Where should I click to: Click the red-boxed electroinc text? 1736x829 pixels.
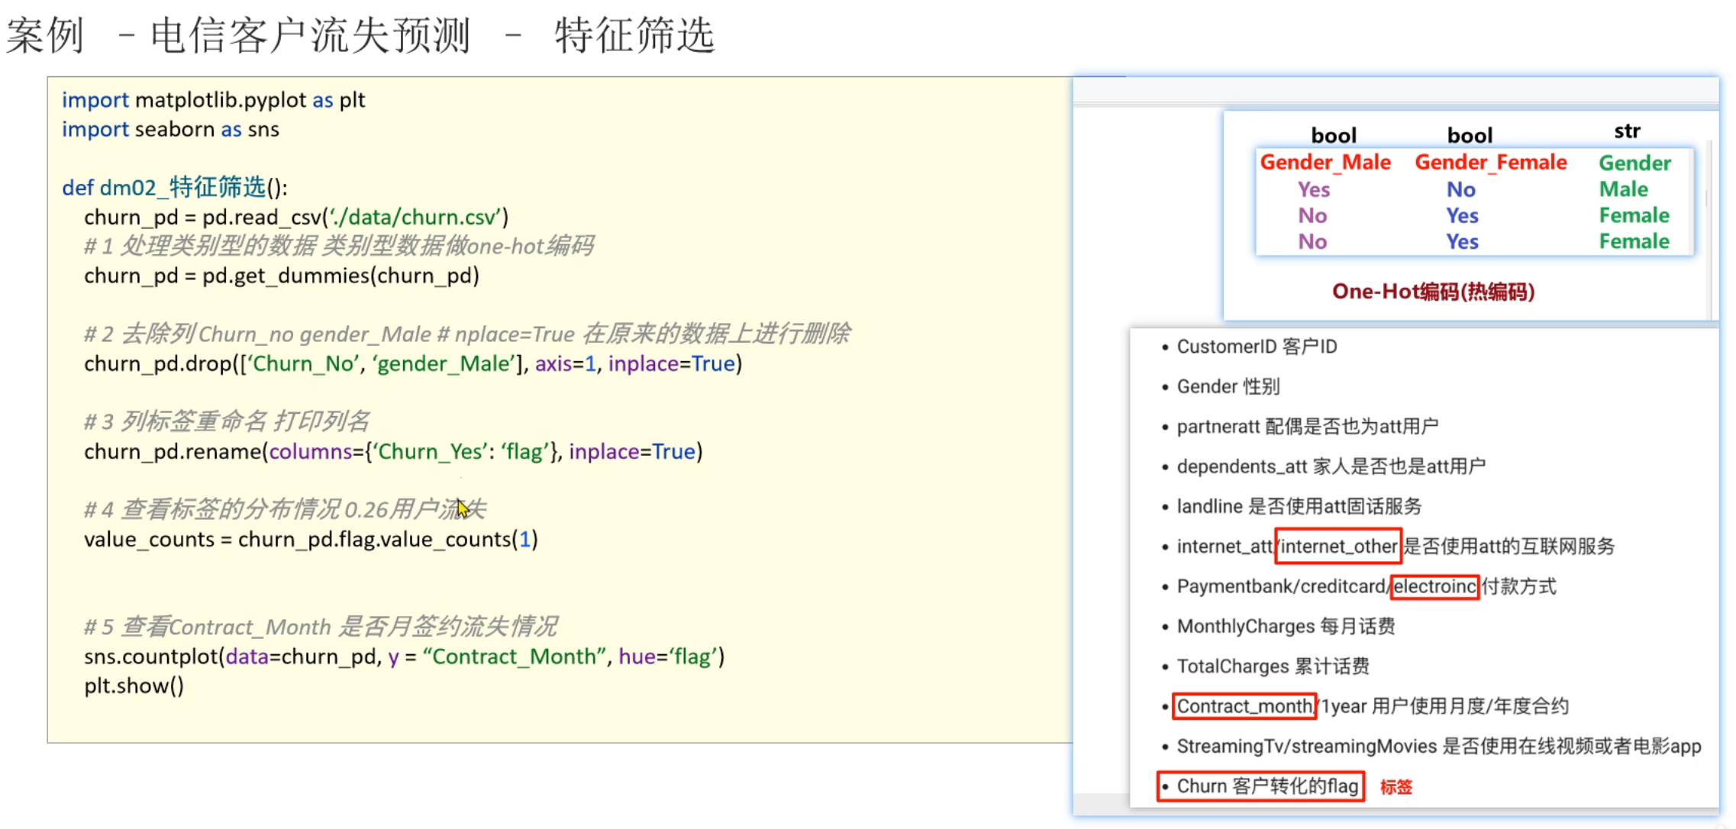1434,586
